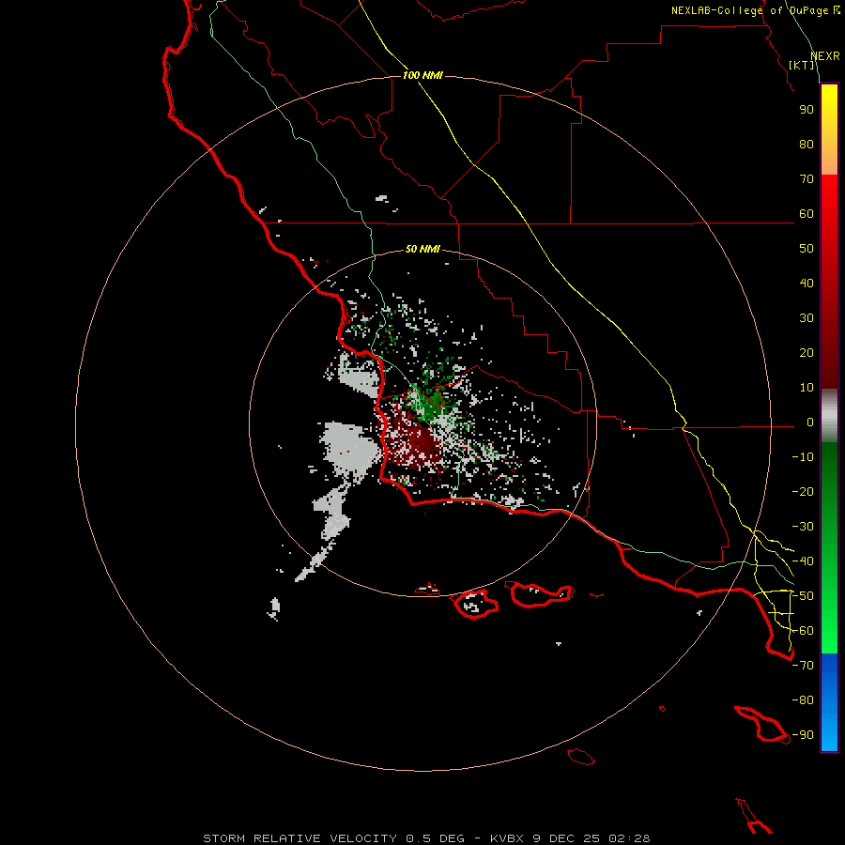Screen dimensions: 845x845
Task: Click the 40 value on the velocity scale
Action: click(807, 284)
